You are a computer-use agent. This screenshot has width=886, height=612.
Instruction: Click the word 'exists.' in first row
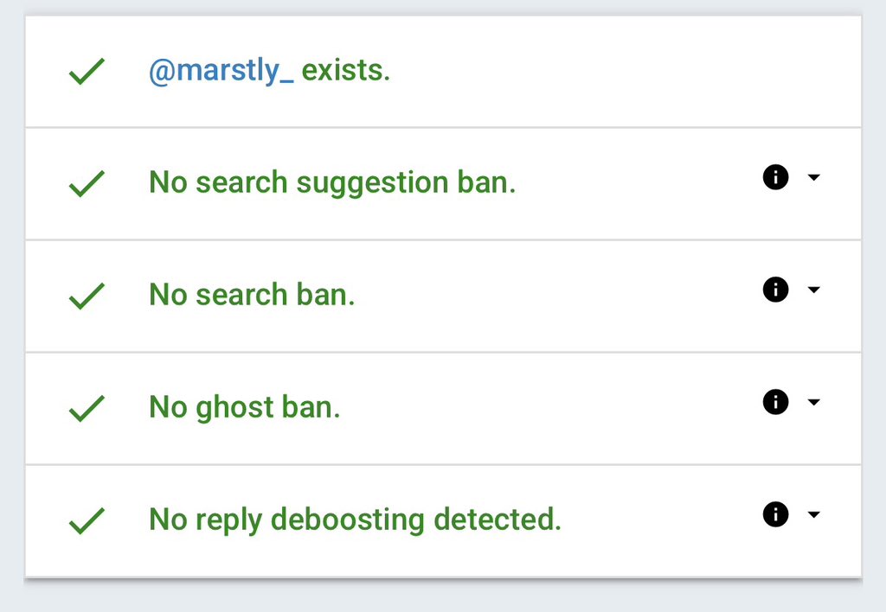click(346, 71)
